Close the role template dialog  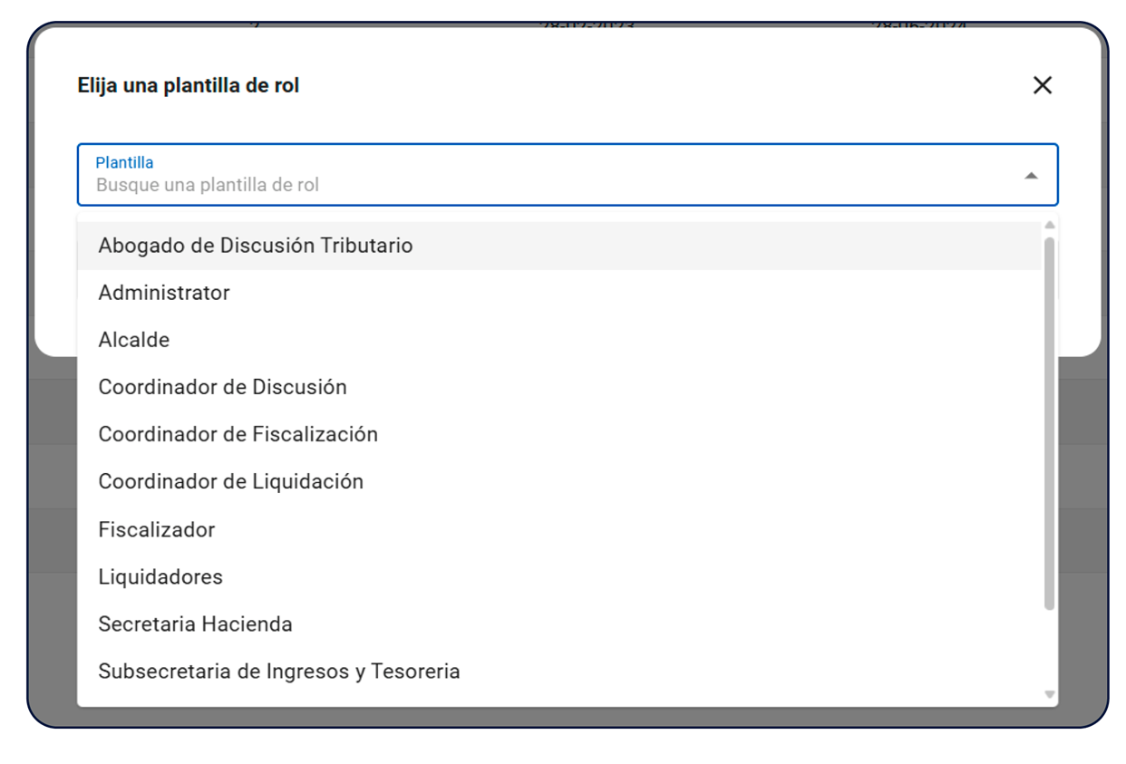1042,85
